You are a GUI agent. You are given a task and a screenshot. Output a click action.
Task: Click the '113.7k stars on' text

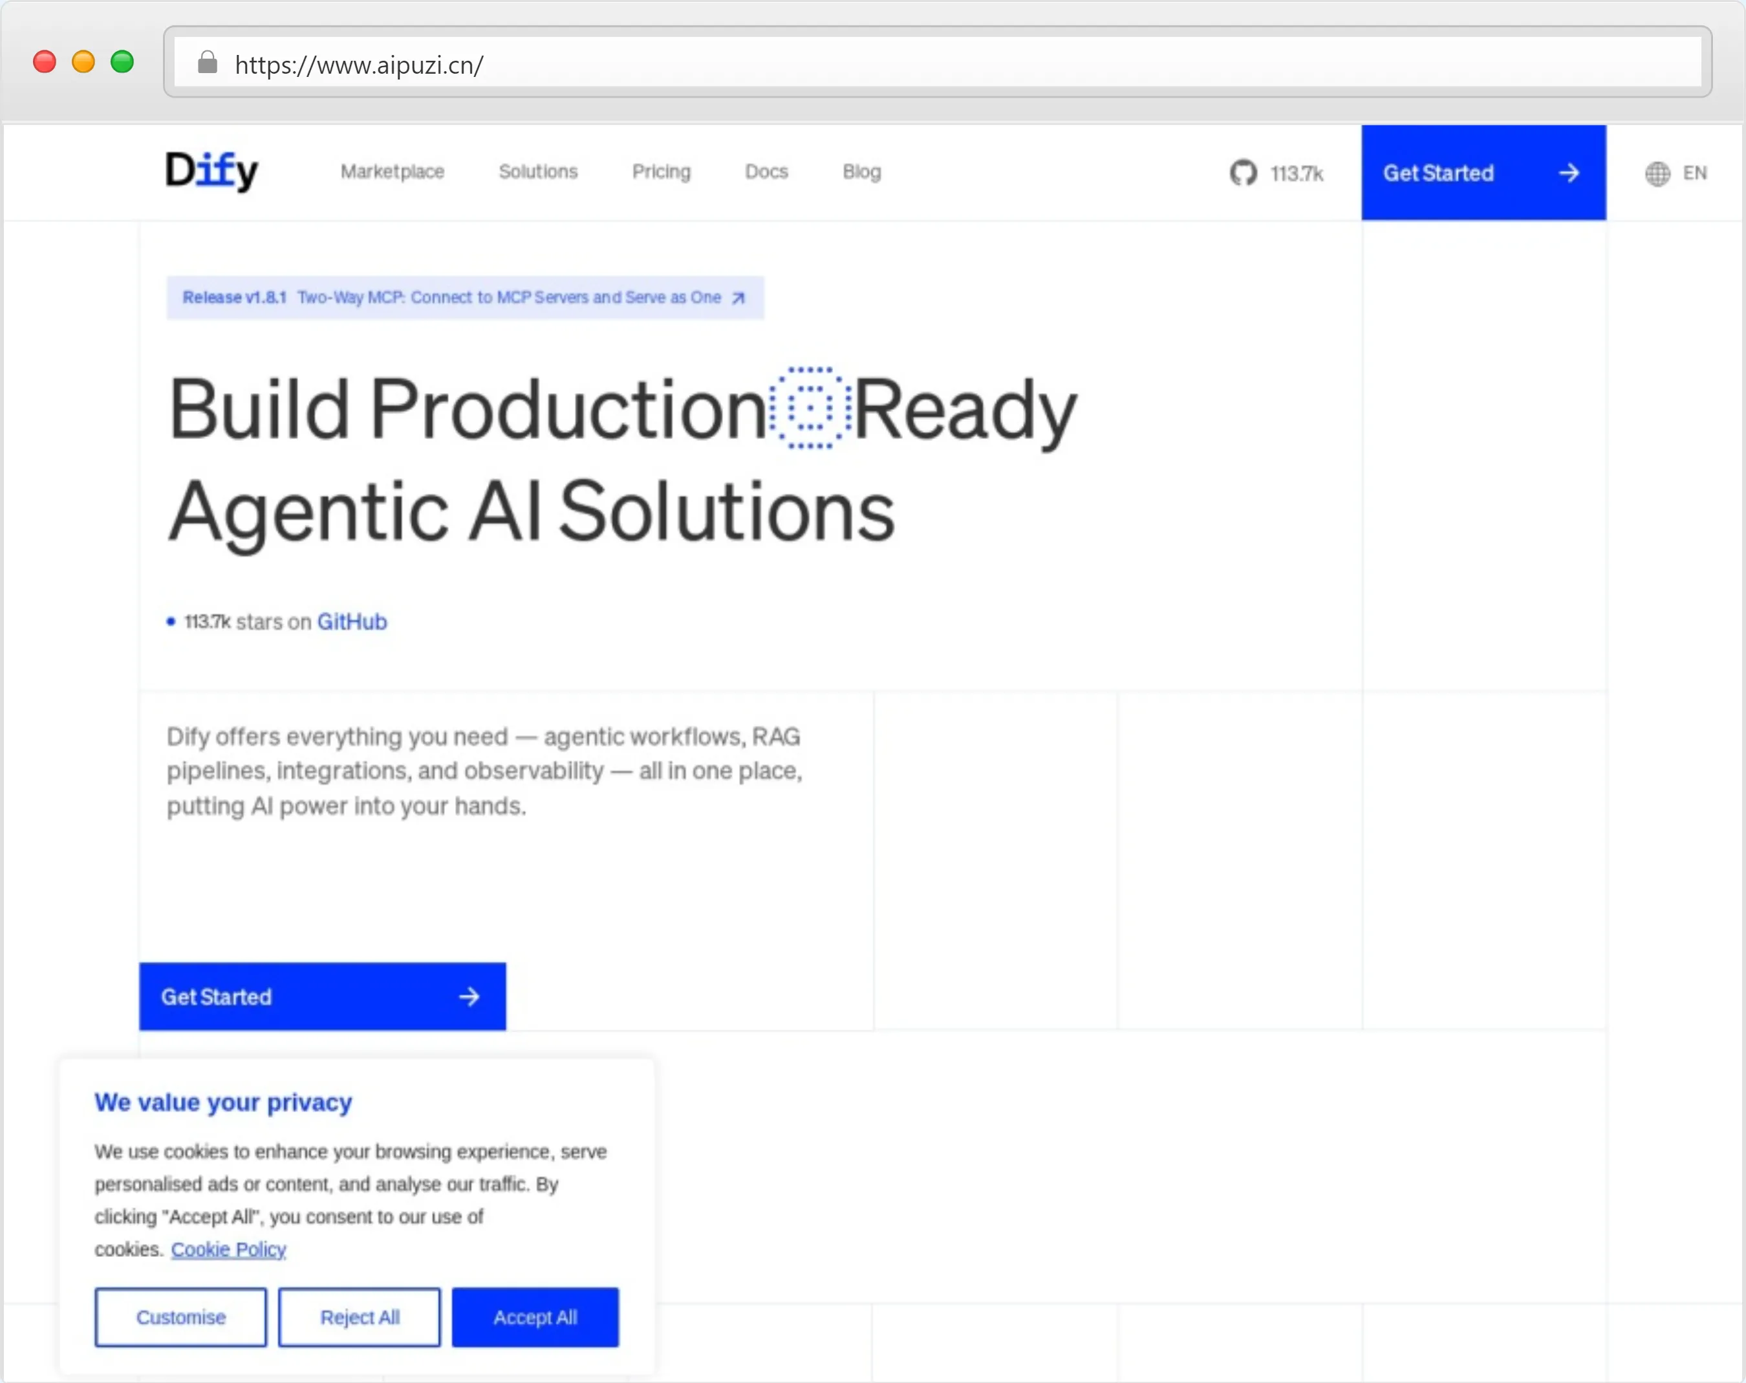(248, 622)
